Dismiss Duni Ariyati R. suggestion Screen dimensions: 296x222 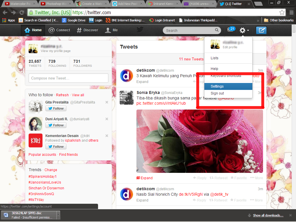pos(107,119)
